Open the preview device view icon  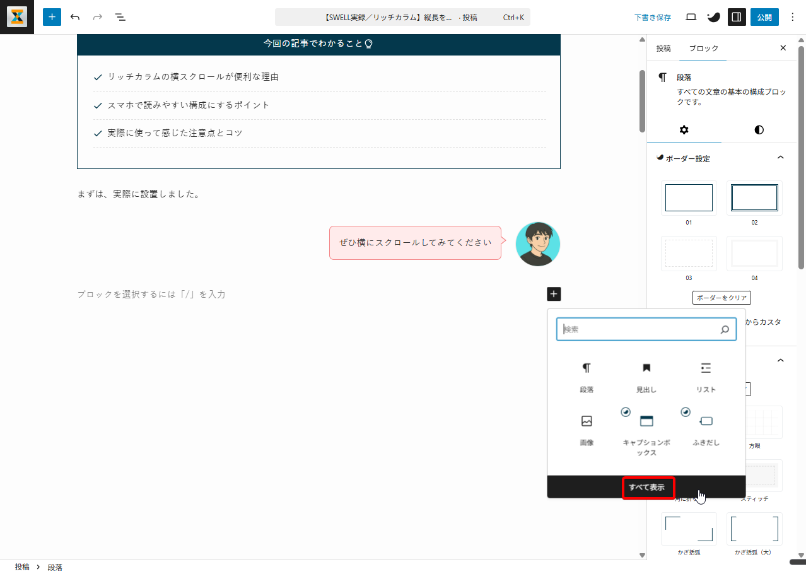click(x=691, y=17)
